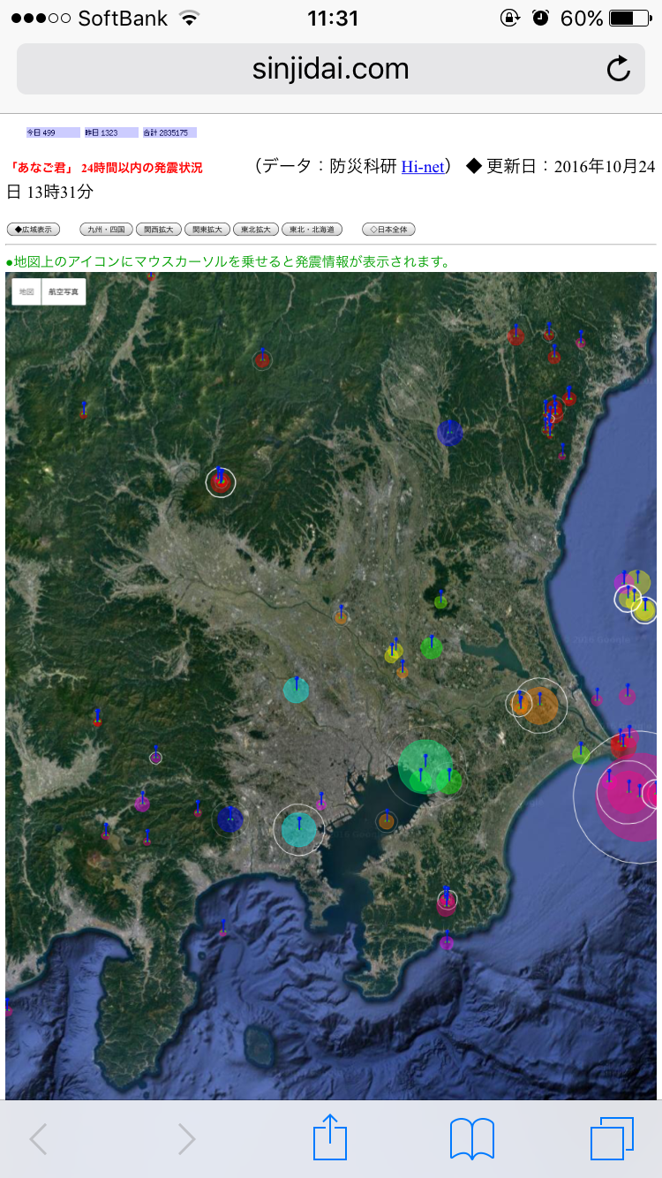Tap the sinjidai.com address bar
This screenshot has height=1178, width=662.
tap(330, 69)
